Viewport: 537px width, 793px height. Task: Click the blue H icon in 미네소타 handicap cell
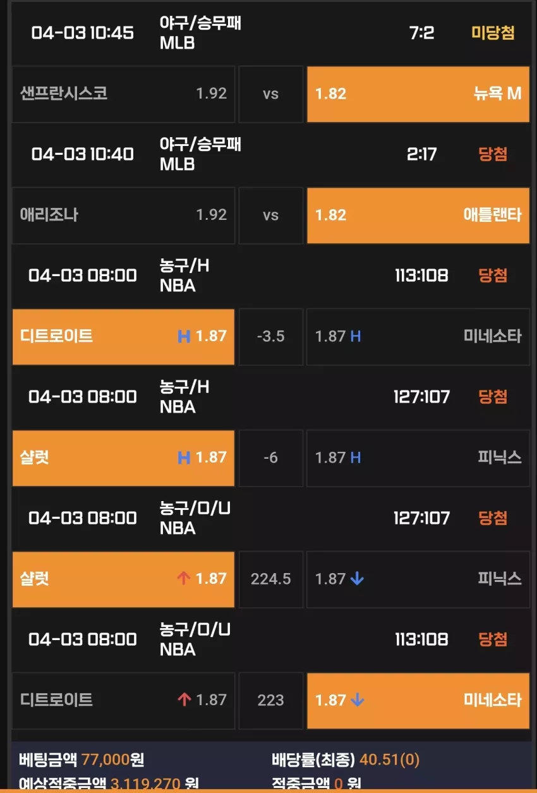356,336
